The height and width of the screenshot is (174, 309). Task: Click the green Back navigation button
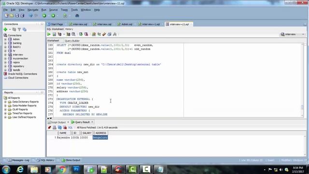pos(44,15)
